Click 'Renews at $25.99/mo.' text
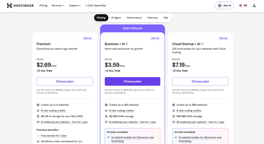The height and width of the screenshot is (144, 264). (x=183, y=93)
